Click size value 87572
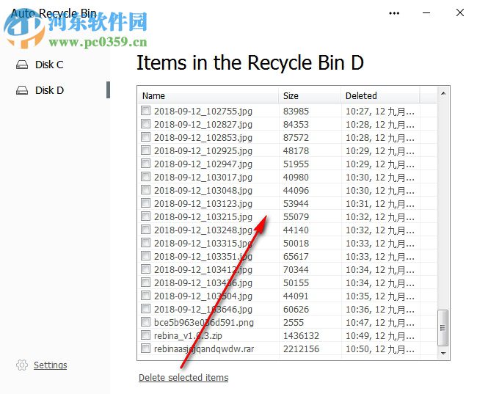 point(296,137)
